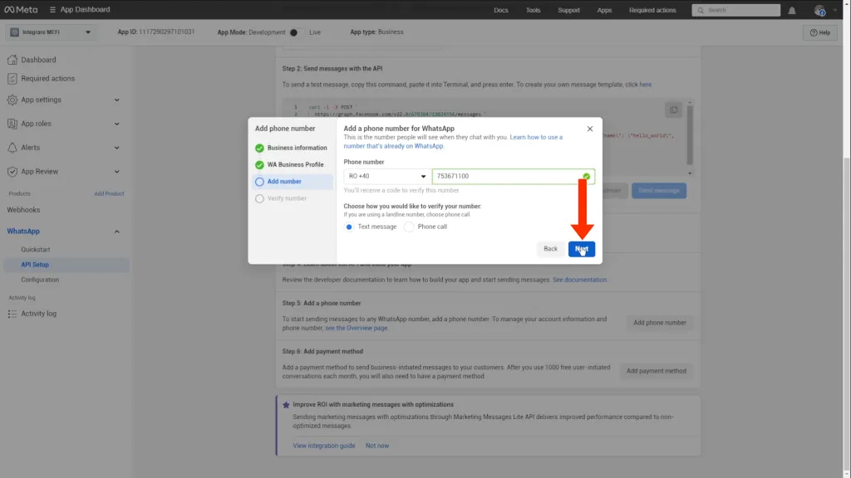Click the Back button in dialog
Viewport: 851px width, 478px height.
[x=550, y=249]
